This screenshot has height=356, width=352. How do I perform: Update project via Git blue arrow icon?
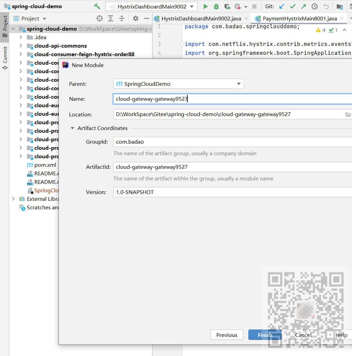[x=282, y=6]
